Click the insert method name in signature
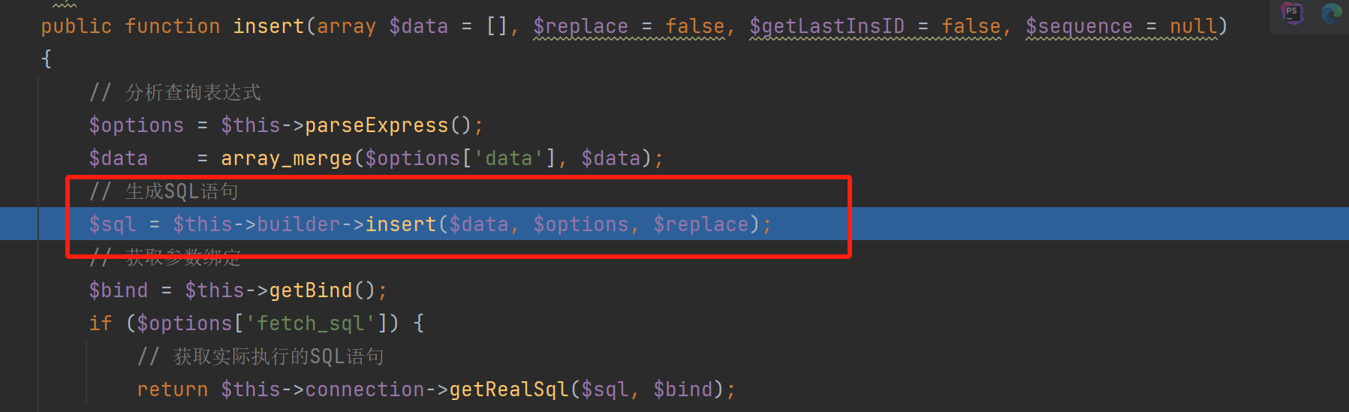 click(268, 26)
